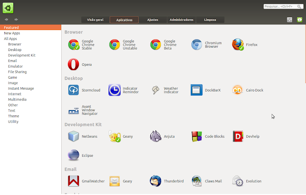Open the Chromium Browser icon
Image resolution: width=306 pixels, height=195 pixels.
pyautogui.click(x=197, y=44)
